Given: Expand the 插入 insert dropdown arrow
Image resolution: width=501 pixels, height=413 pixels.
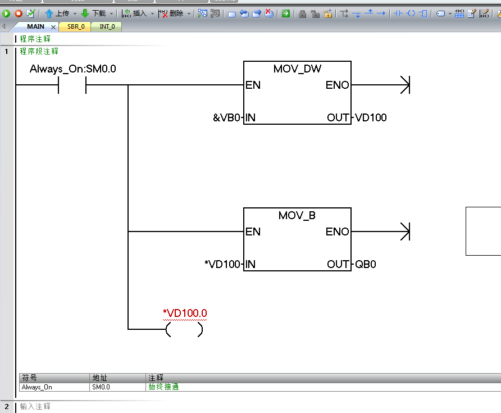Looking at the screenshot, I should pos(152,13).
